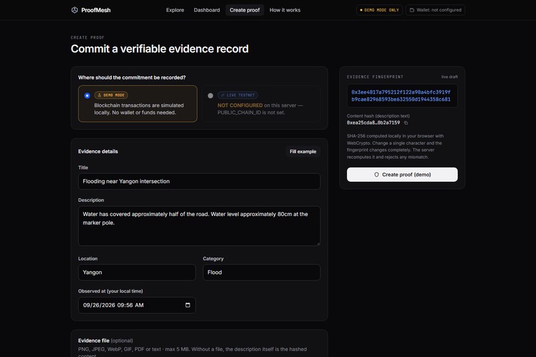Click the DEMO MODE badge lock icon
The height and width of the screenshot is (357, 536).
100,95
